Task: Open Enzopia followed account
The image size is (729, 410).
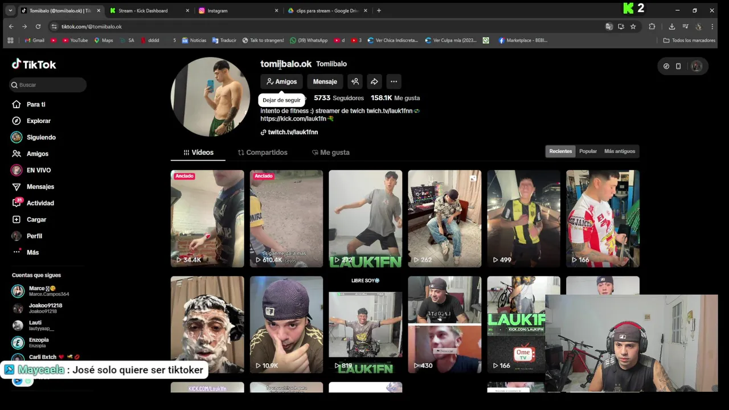Action: [x=40, y=342]
